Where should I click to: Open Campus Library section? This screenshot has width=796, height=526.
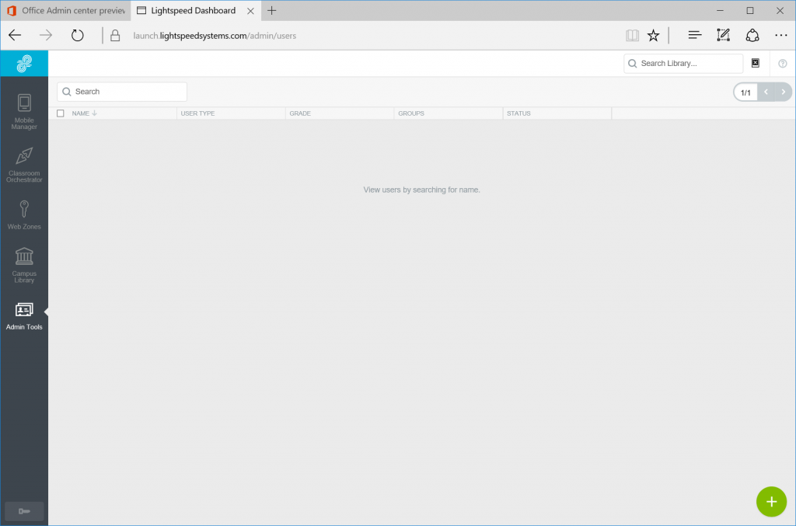(24, 265)
